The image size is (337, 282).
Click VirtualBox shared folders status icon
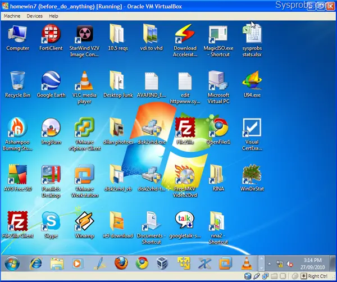click(x=274, y=276)
